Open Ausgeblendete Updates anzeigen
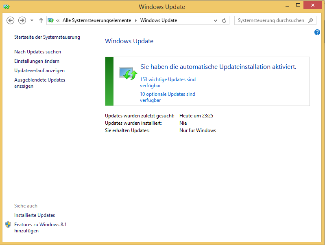The image size is (325, 245). [39, 83]
